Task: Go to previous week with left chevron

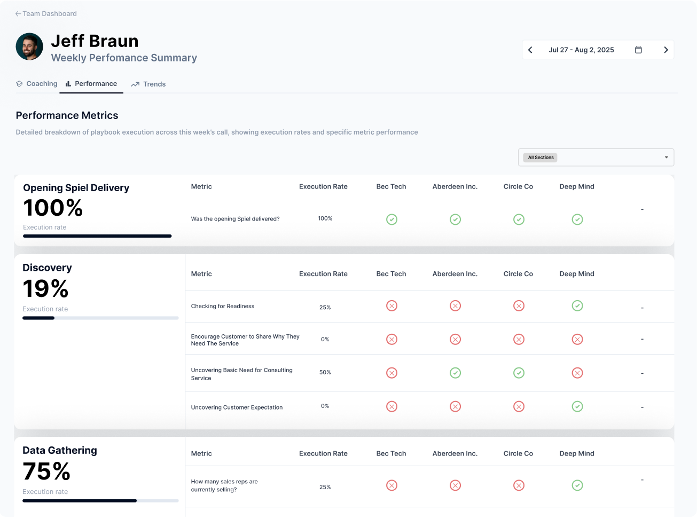Action: tap(530, 50)
